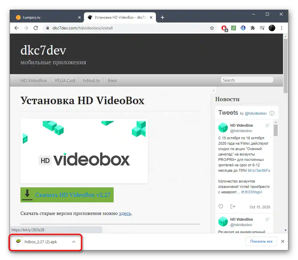Click the page vertical scrollbar thumb
The image size is (298, 260).
pyautogui.click(x=285, y=66)
